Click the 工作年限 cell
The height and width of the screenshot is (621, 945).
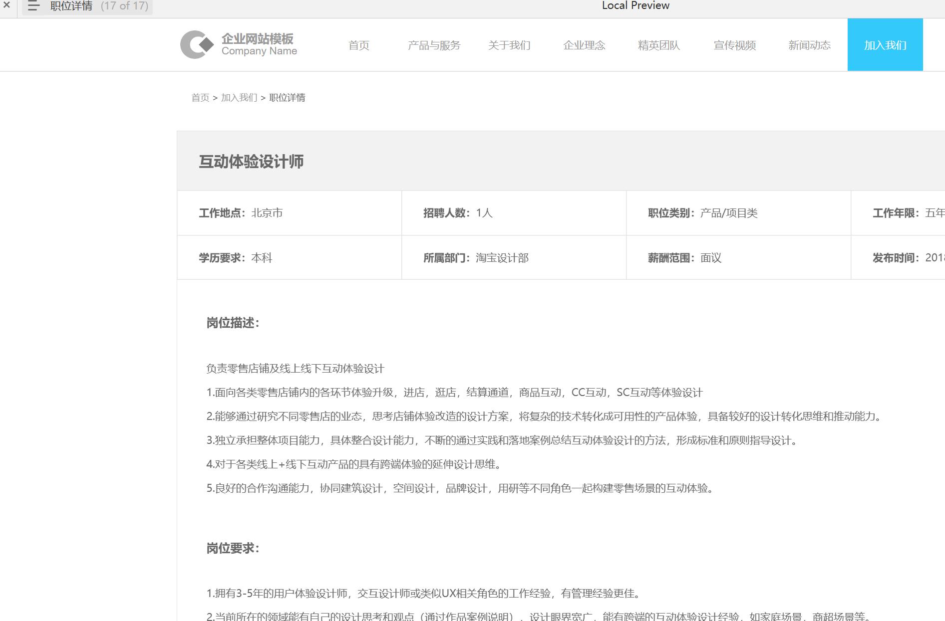pos(898,213)
